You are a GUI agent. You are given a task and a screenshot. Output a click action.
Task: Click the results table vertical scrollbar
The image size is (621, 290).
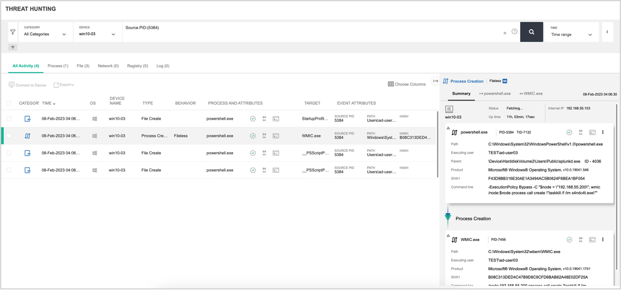[437, 144]
